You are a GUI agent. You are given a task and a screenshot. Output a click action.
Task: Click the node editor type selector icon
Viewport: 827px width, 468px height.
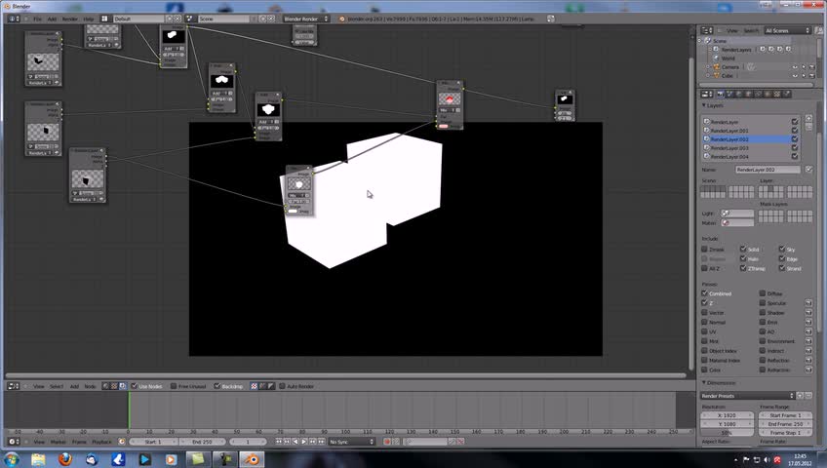(x=14, y=386)
